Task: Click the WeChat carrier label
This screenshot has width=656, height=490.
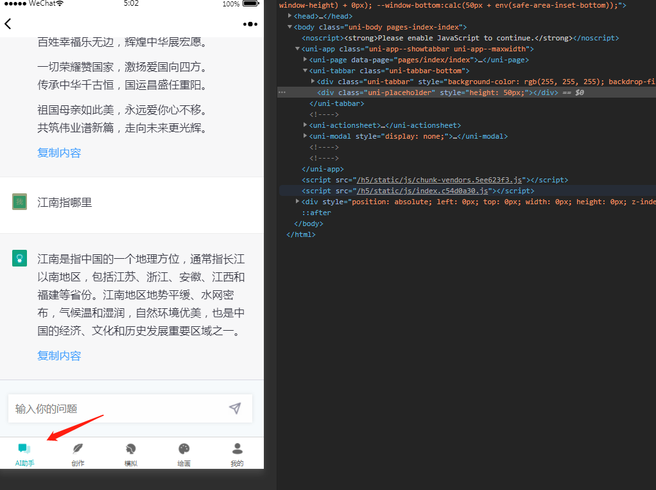Action: 42,3
